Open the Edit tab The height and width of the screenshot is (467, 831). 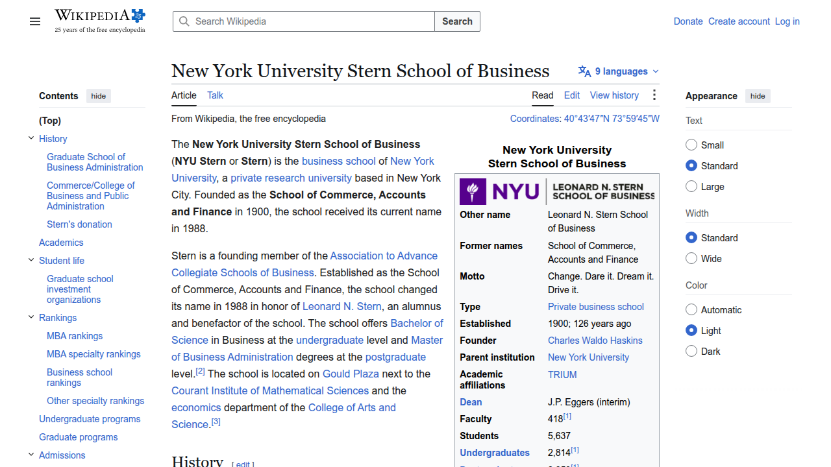point(572,95)
